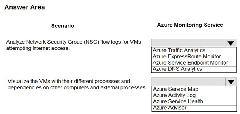
Task: Click the attempting Internet access text
Action: (38, 48)
